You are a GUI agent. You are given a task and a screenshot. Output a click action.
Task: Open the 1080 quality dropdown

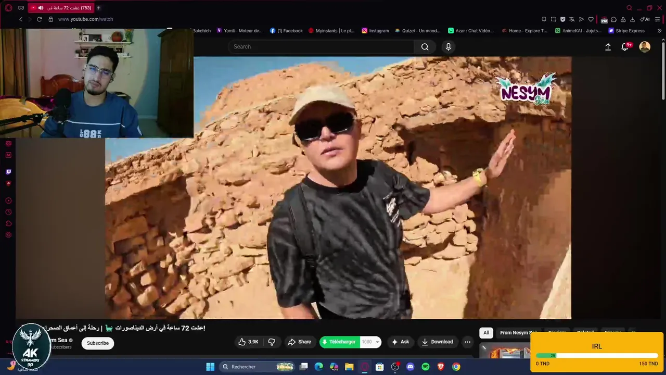pos(370,342)
